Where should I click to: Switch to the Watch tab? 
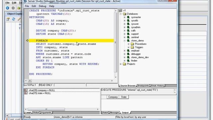[x=105, y=113]
